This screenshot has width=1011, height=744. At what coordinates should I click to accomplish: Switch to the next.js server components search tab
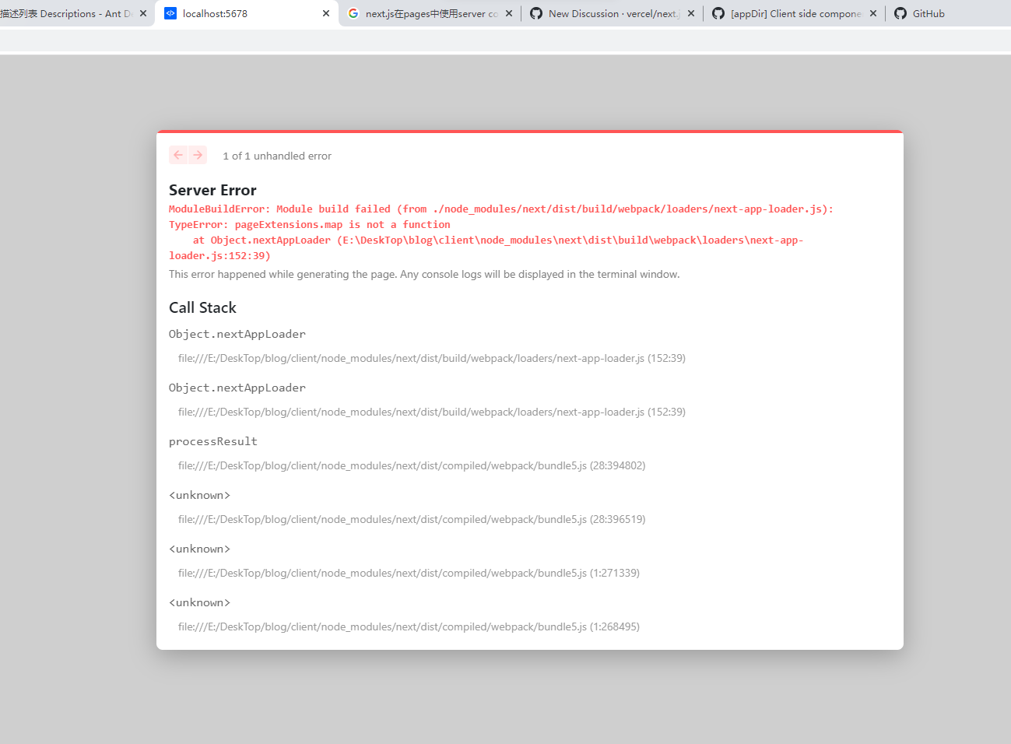[x=428, y=13]
